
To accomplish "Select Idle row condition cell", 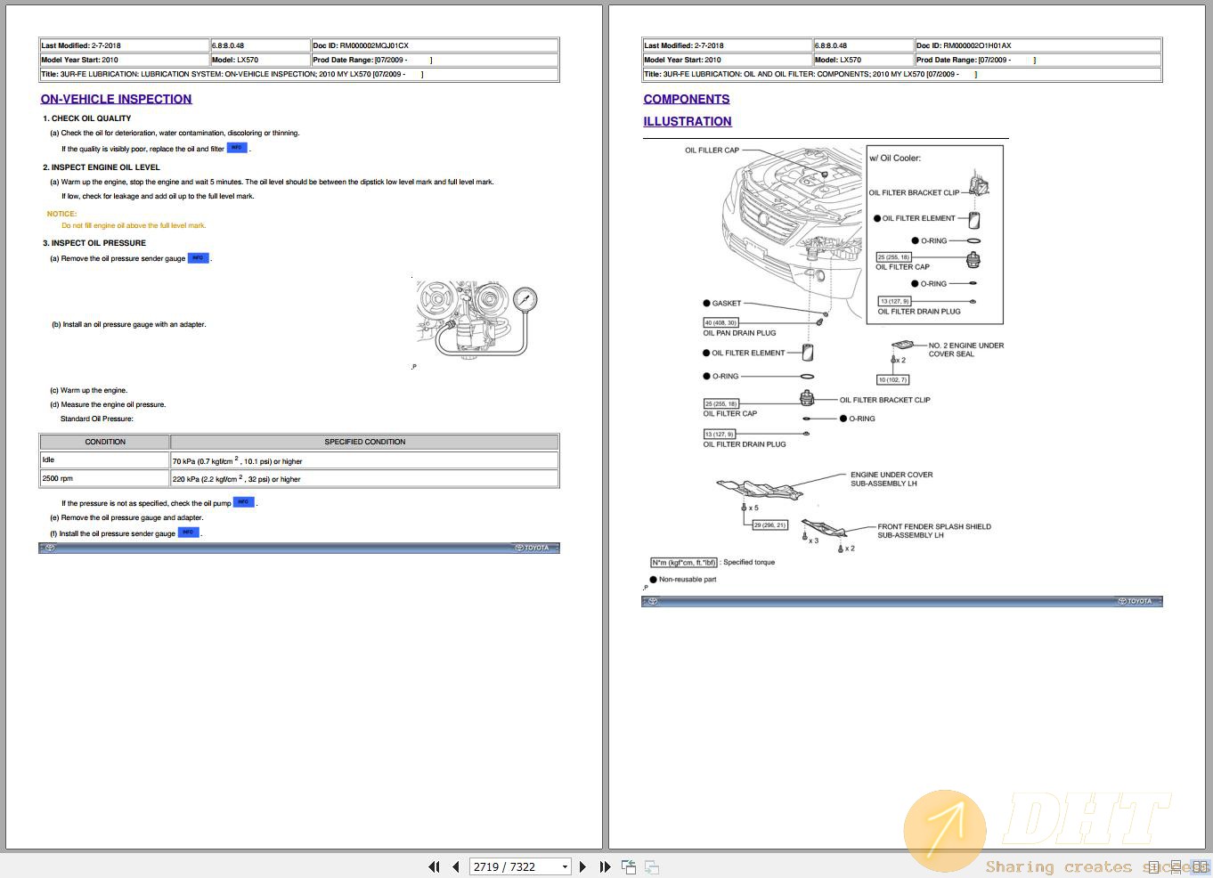I will click(x=105, y=460).
